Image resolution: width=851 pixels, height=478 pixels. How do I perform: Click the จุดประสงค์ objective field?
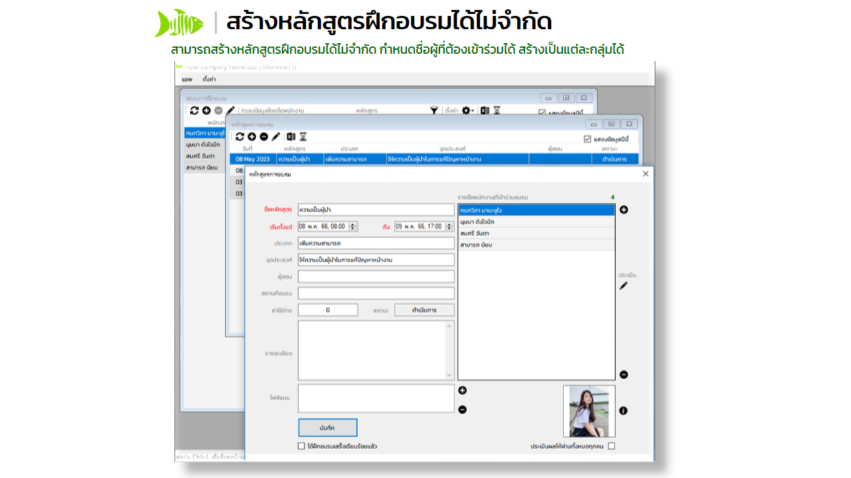tap(376, 260)
